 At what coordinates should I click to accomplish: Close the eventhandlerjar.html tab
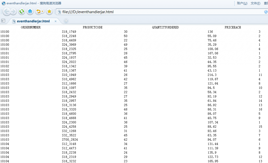point(55,21)
